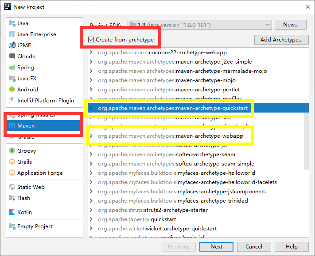Expand myfaces-archetype-helloworld entry arrow
The width and height of the screenshot is (315, 256).
click(x=91, y=173)
